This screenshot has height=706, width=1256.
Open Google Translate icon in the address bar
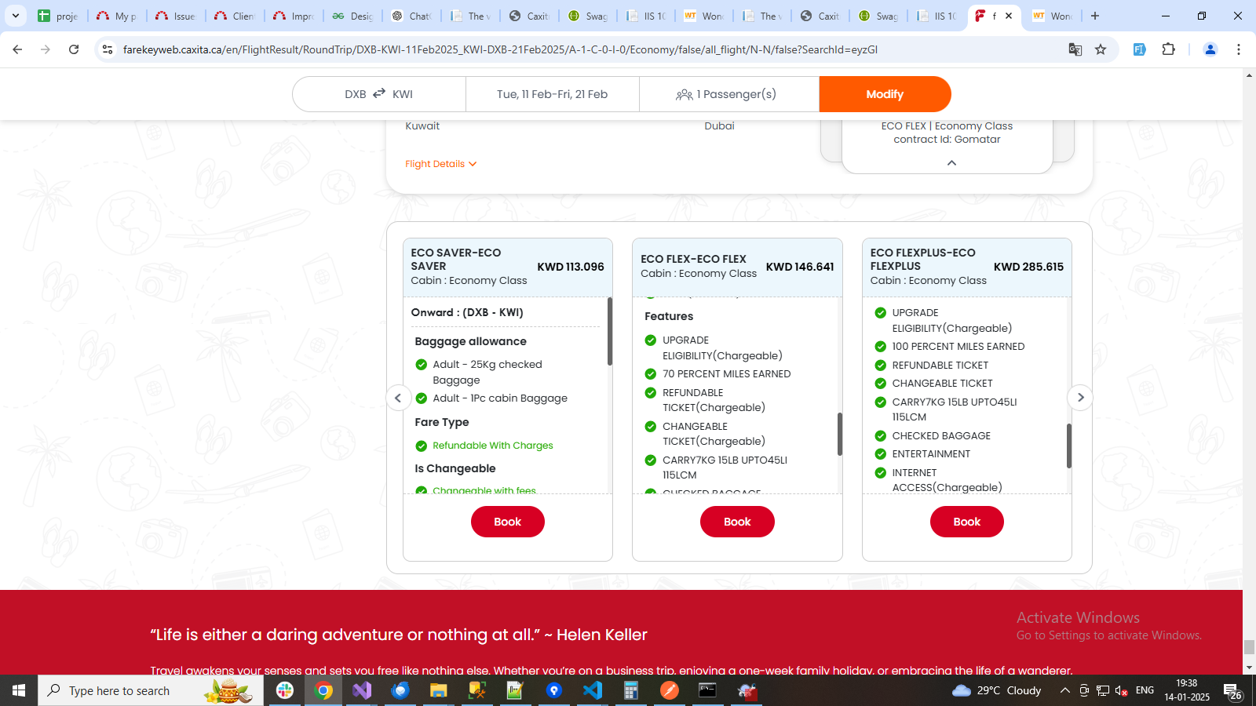tap(1075, 49)
